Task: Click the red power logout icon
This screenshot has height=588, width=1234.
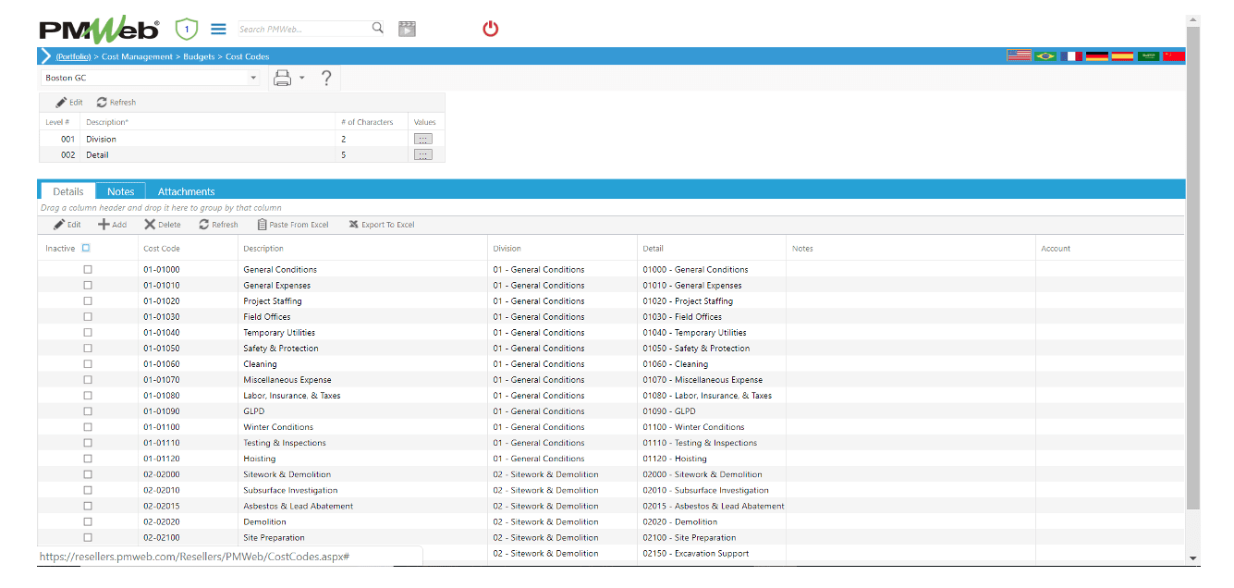Action: (491, 29)
